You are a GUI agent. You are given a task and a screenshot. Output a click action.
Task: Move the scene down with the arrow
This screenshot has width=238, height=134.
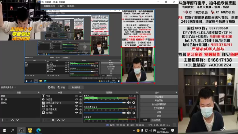pyautogui.click(x=17, y=120)
